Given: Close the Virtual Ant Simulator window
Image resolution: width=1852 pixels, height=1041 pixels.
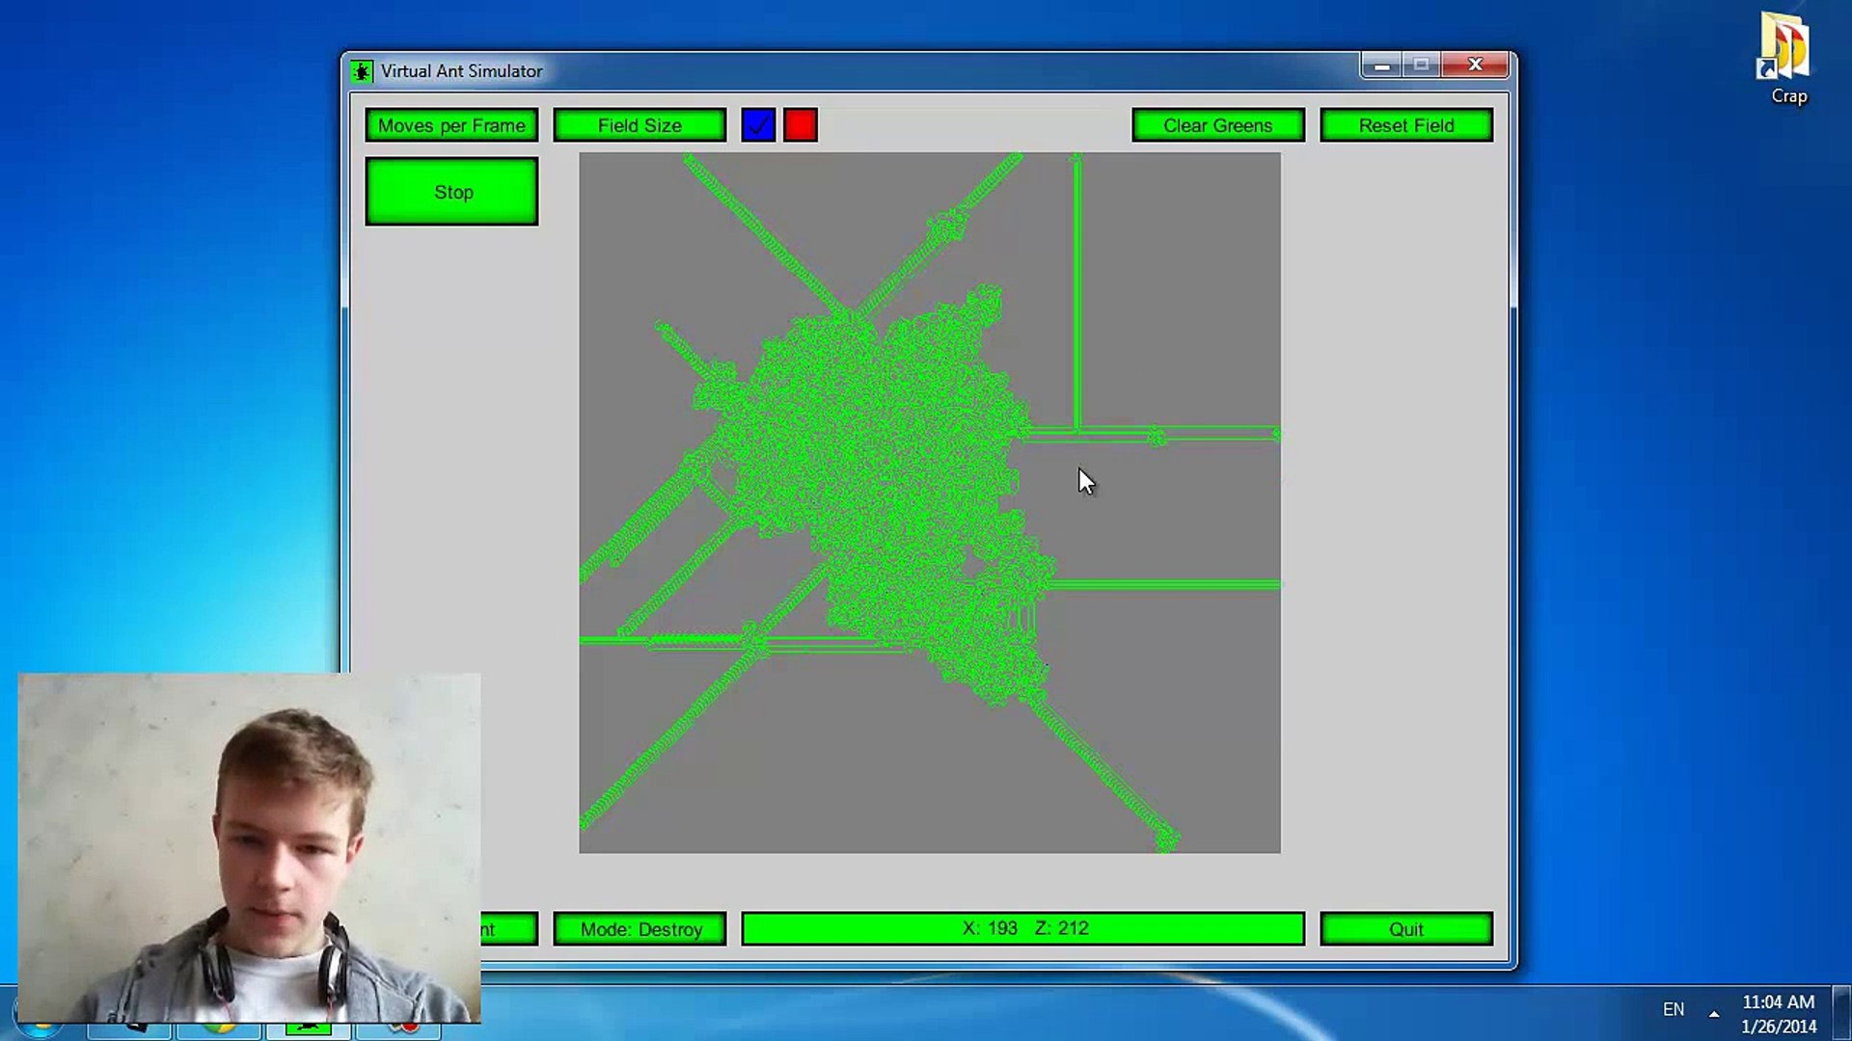Looking at the screenshot, I should (x=1475, y=65).
